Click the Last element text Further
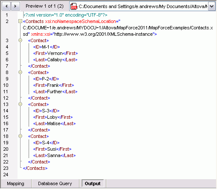 coord(55,92)
